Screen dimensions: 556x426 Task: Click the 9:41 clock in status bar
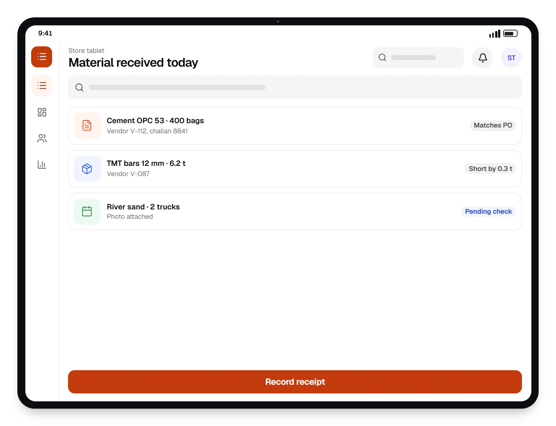[x=45, y=33]
